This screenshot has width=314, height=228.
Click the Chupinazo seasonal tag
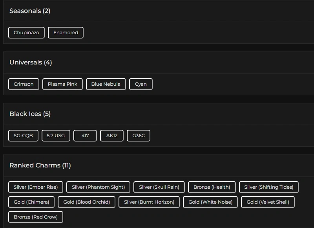click(26, 33)
